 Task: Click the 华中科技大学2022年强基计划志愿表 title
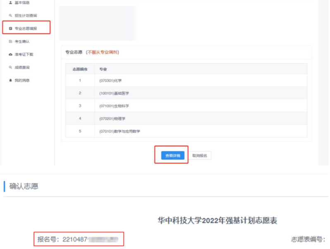[x=218, y=220]
